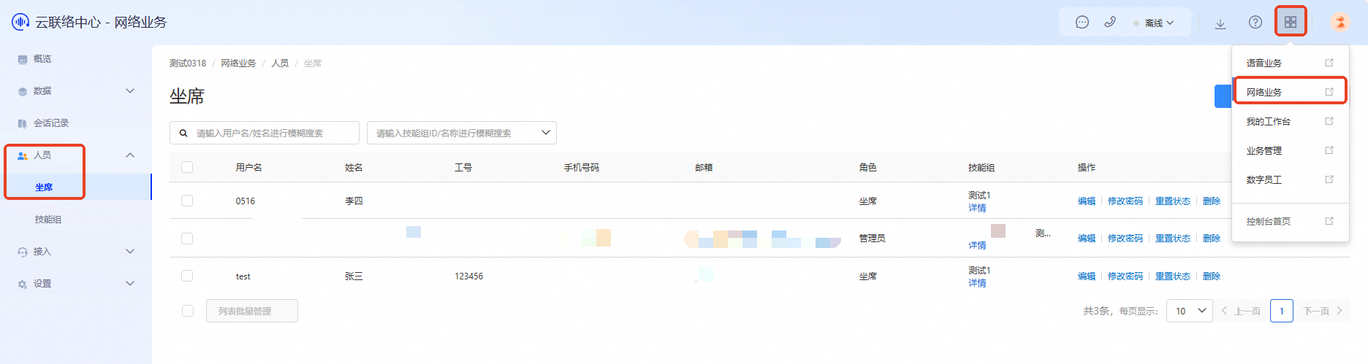Open the help question mark icon

click(x=1255, y=23)
